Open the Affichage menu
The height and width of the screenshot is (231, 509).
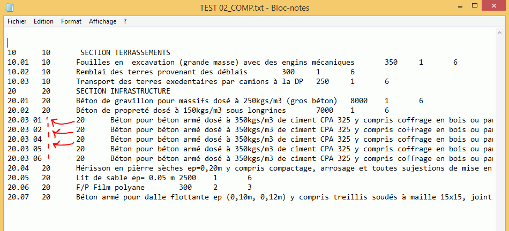coord(102,21)
